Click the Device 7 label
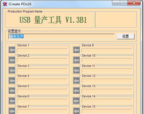 (x=23, y=107)
